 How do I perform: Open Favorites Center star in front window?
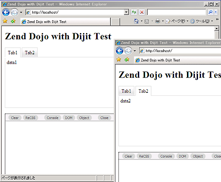(x=119, y=60)
